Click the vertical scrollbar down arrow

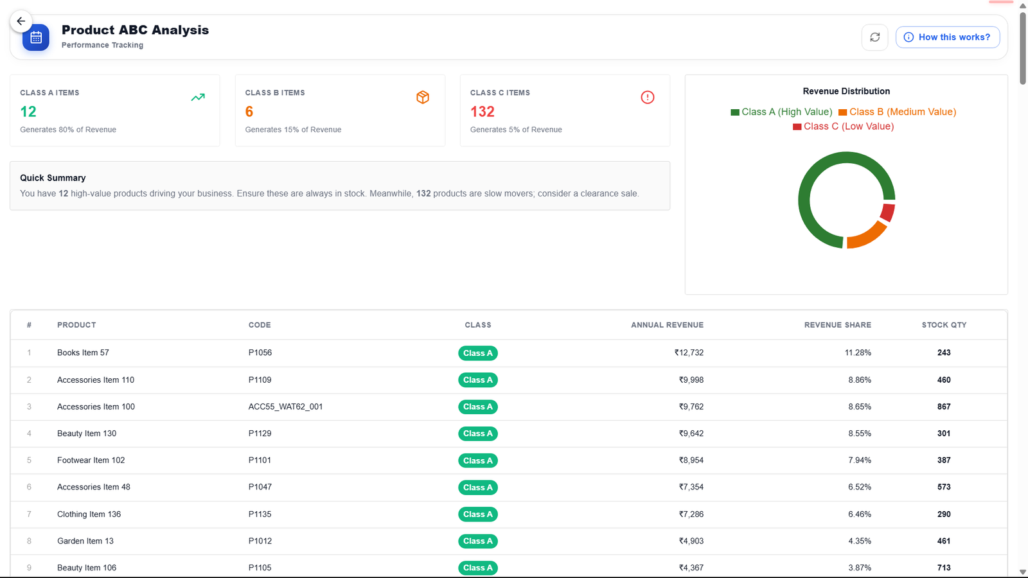click(1023, 572)
